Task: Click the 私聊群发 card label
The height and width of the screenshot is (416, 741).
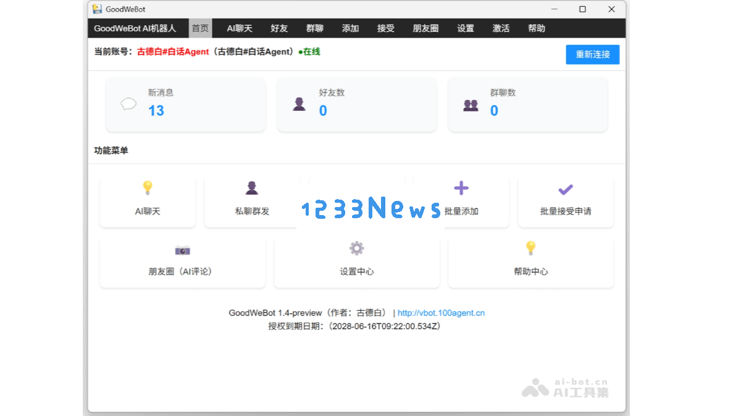Action: click(x=252, y=211)
